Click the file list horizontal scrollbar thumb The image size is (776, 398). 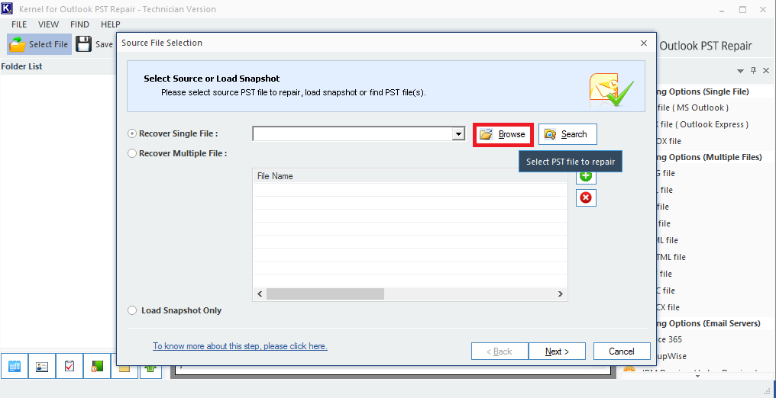325,294
